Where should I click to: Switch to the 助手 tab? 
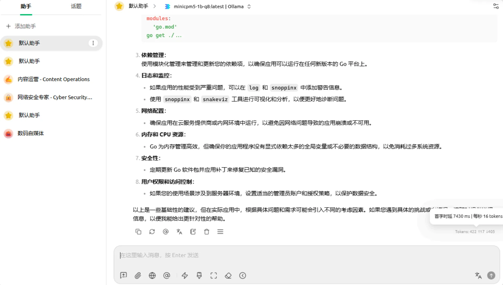pyautogui.click(x=26, y=6)
